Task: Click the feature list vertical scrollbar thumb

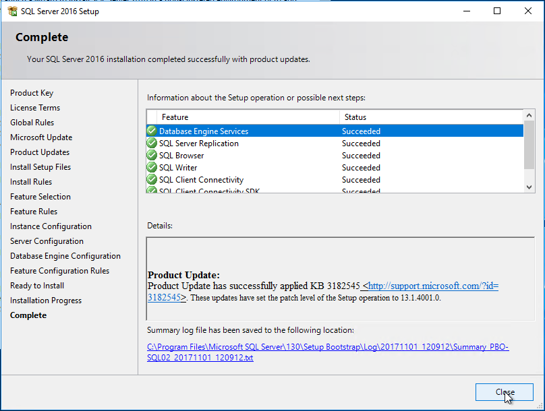Action: pyautogui.click(x=529, y=145)
